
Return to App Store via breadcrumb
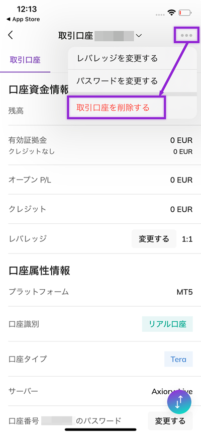(23, 19)
